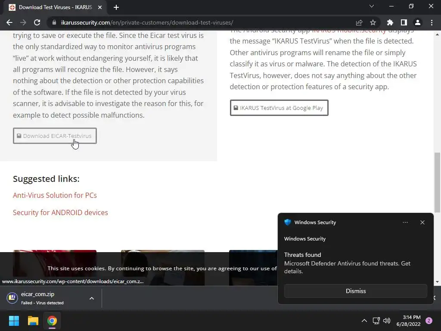Image resolution: width=441 pixels, height=331 pixels.
Task: Open the clock showing 3:14 PM
Action: pyautogui.click(x=408, y=321)
